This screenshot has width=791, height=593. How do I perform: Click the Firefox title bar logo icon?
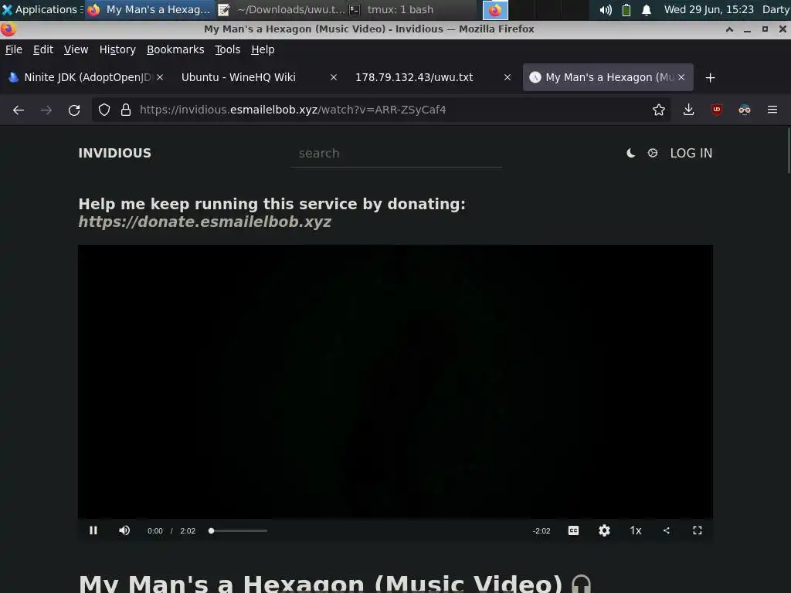click(8, 29)
